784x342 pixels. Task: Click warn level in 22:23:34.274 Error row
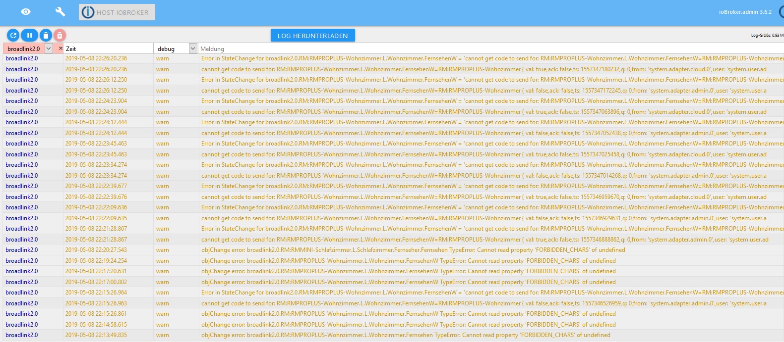[163, 165]
